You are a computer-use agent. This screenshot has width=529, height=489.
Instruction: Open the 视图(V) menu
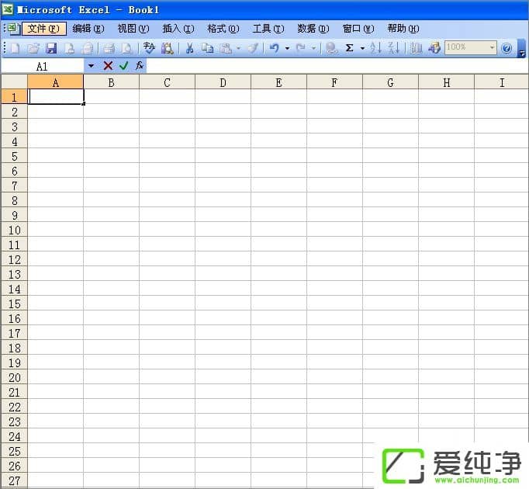click(133, 29)
